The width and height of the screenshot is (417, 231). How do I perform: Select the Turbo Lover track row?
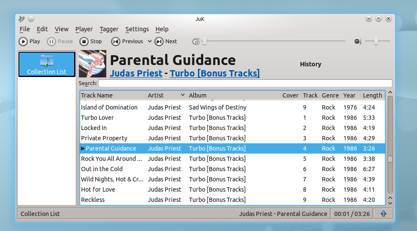click(x=232, y=118)
